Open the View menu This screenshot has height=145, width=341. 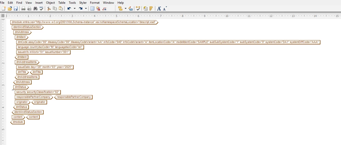pyautogui.click(x=29, y=3)
